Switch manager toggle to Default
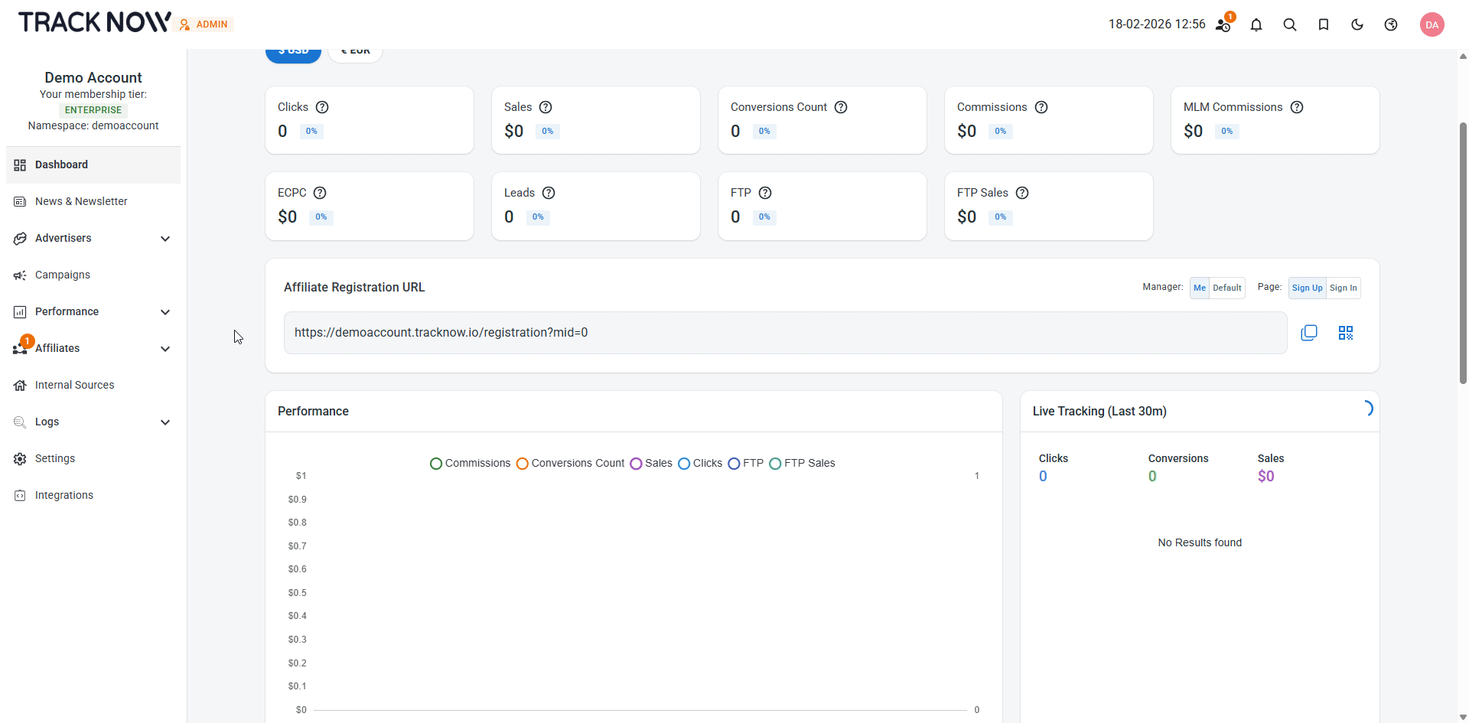Screen dimensions: 1469x723 (x=1226, y=288)
